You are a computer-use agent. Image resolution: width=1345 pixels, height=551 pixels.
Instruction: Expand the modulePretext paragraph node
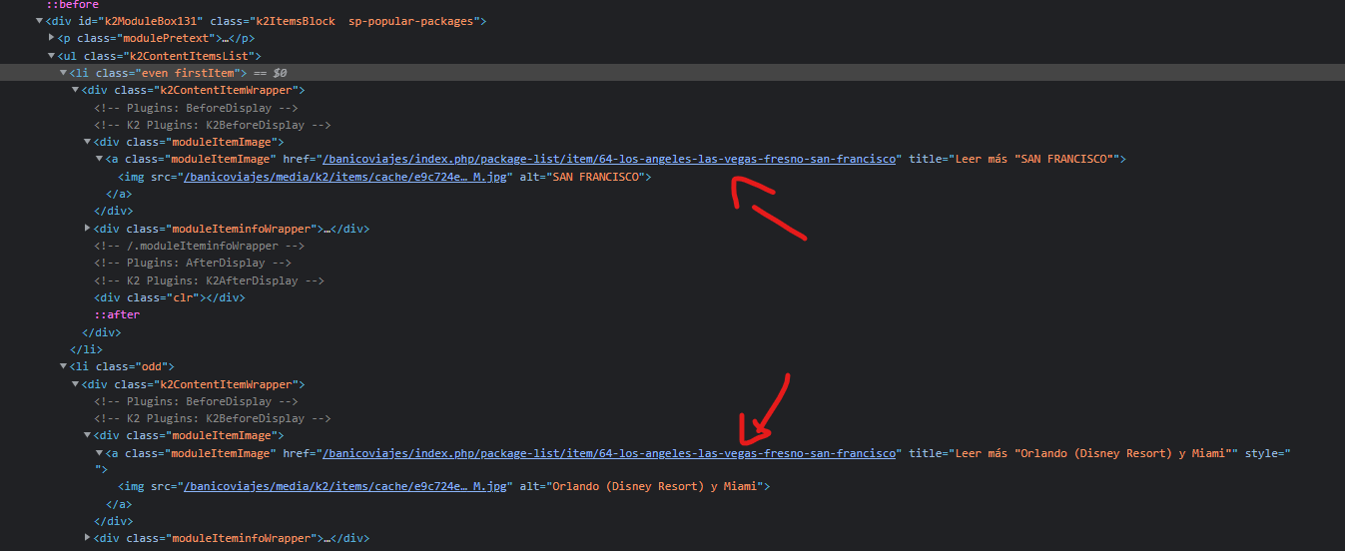[52, 38]
